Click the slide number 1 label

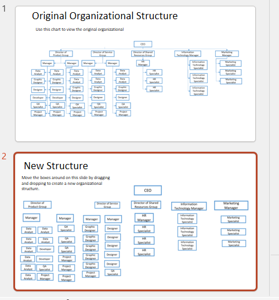(x=4, y=9)
